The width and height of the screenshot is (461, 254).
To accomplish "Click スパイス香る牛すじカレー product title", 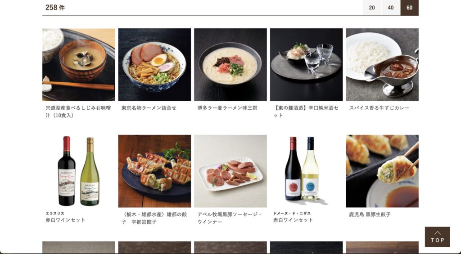I will click(379, 108).
